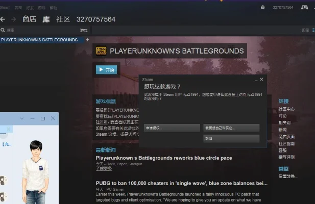Image resolution: width=315 pixels, height=204 pixels.
Task: Click the 设置分类 link
Action: tap(288, 176)
